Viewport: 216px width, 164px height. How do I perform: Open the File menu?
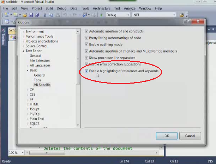[x=5, y=8]
